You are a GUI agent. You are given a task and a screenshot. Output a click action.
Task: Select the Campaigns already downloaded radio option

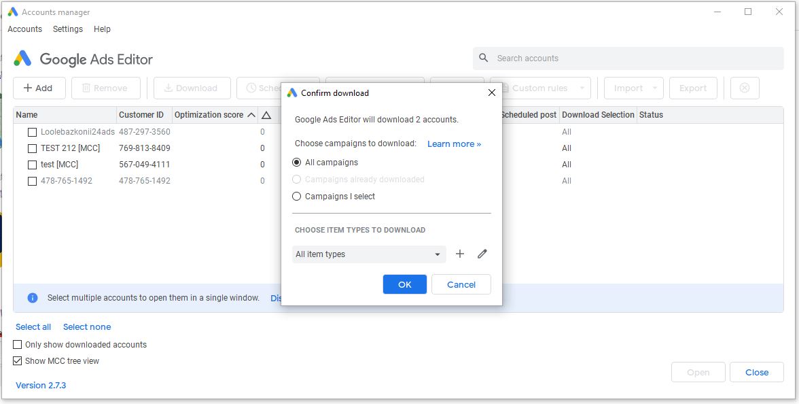point(296,180)
